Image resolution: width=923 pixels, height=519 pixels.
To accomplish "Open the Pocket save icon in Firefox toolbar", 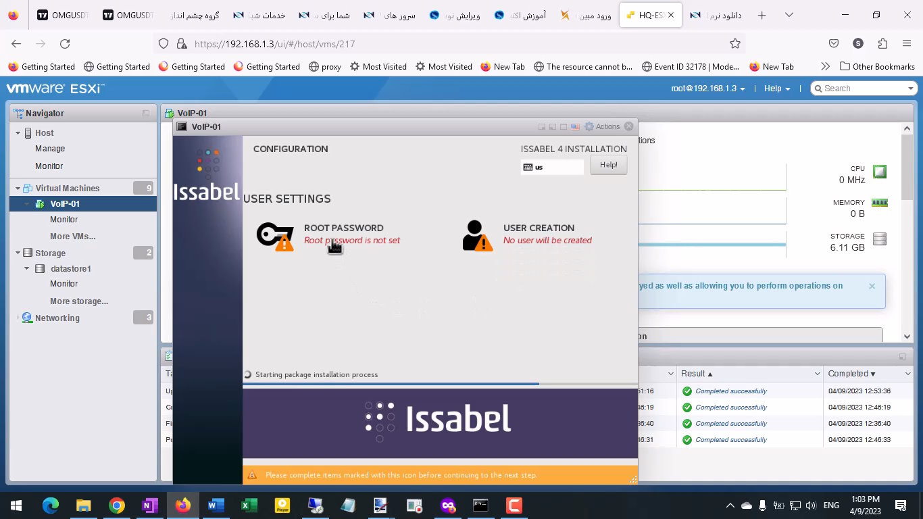I will pyautogui.click(x=834, y=44).
